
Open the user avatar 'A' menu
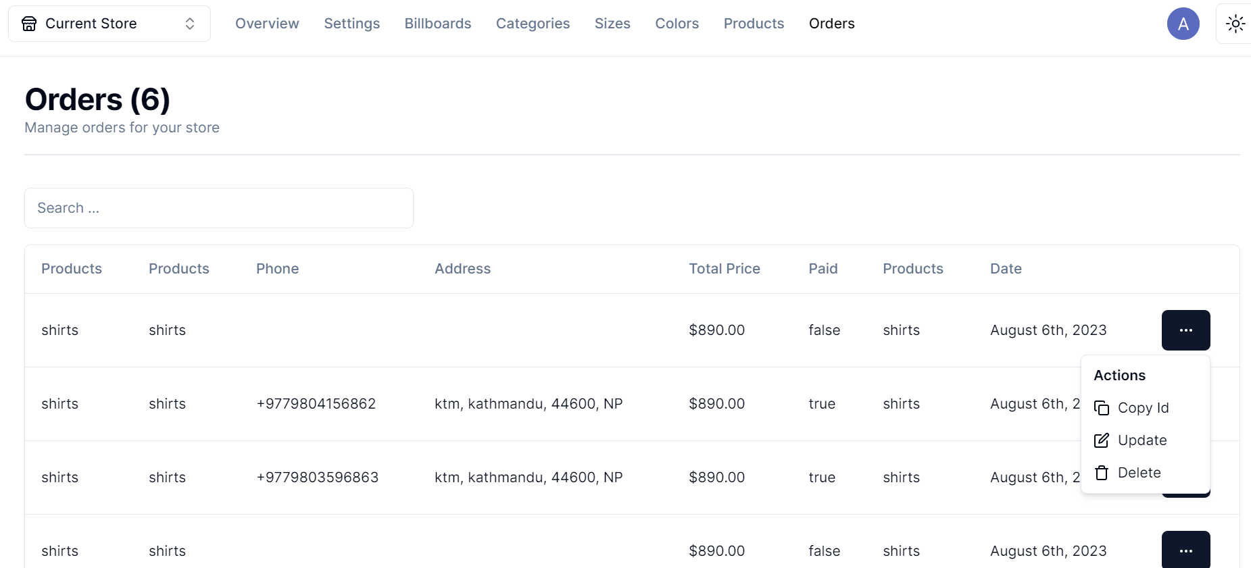pyautogui.click(x=1183, y=24)
